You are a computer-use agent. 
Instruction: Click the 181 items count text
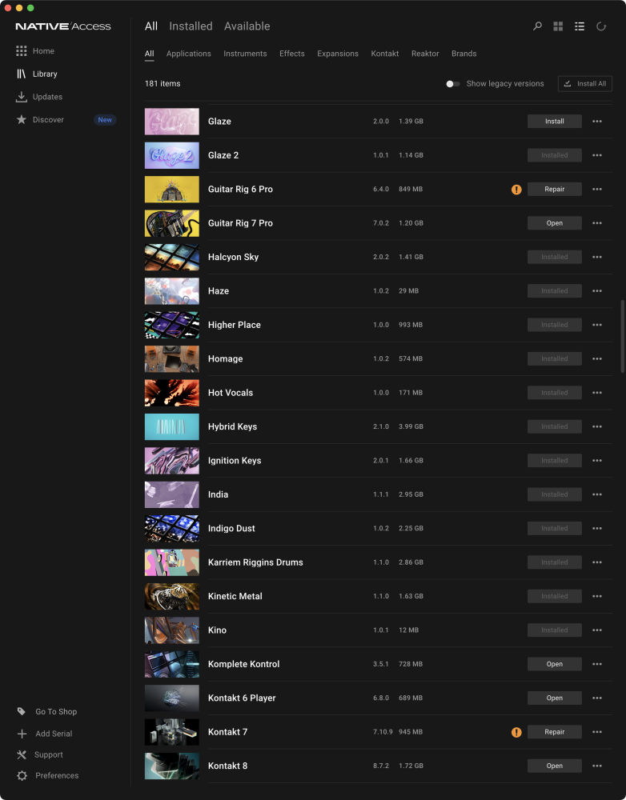[x=163, y=84]
